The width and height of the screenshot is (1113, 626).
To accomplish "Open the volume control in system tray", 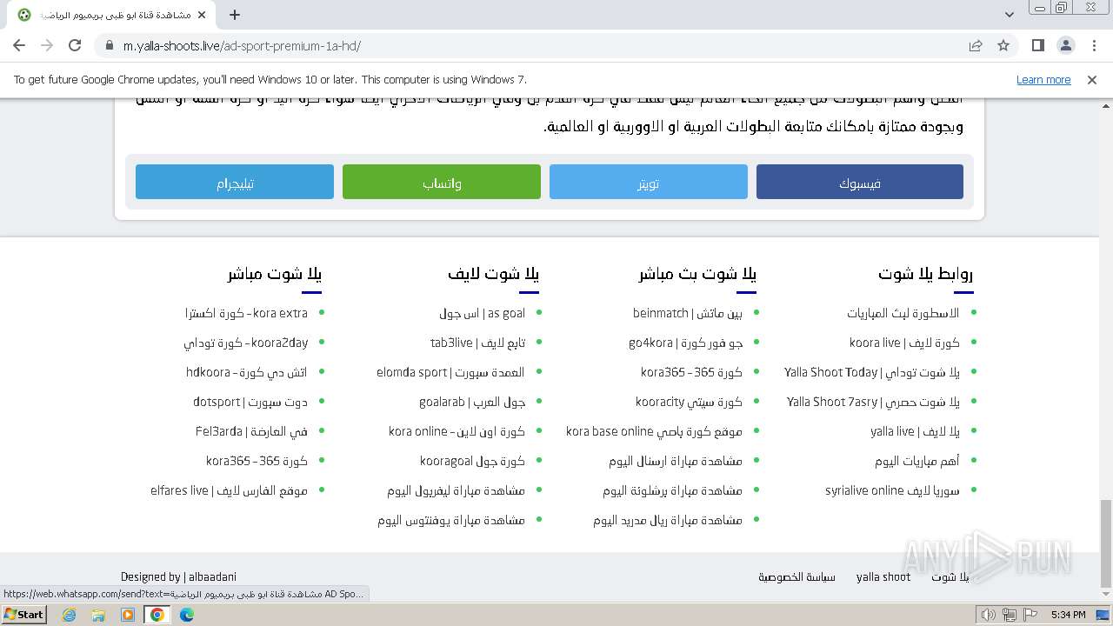I will point(988,615).
